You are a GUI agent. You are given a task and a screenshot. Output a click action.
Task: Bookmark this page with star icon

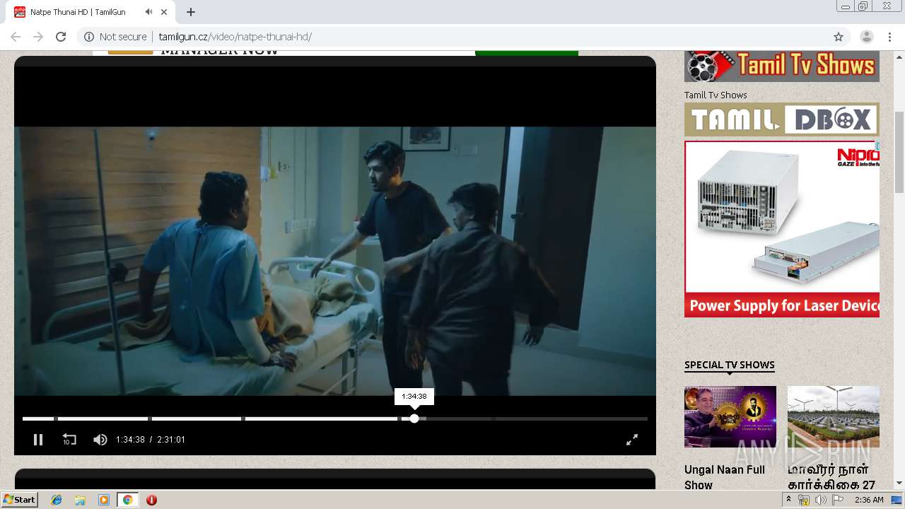click(x=839, y=37)
